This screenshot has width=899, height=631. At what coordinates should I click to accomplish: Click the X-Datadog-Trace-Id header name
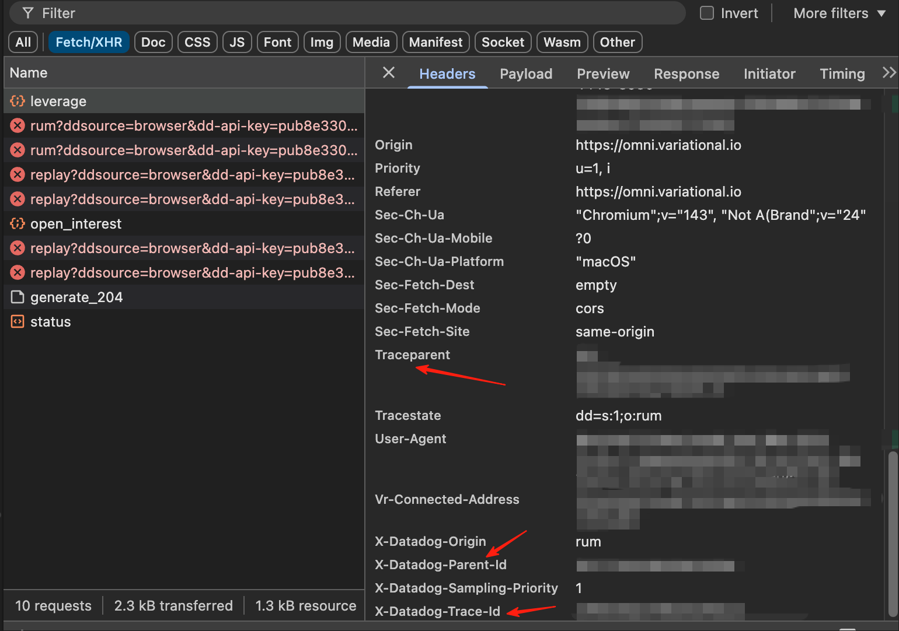pos(438,611)
